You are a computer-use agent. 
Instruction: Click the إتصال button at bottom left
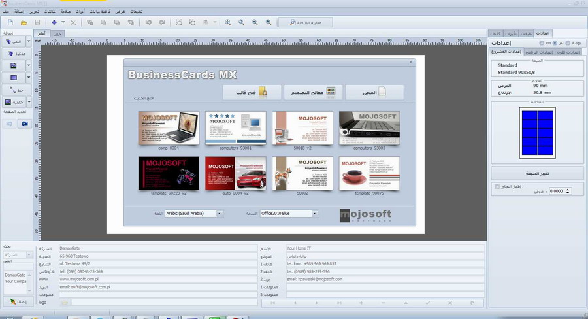click(18, 301)
